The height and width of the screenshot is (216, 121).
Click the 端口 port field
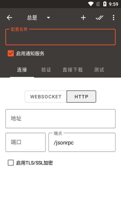(25, 142)
